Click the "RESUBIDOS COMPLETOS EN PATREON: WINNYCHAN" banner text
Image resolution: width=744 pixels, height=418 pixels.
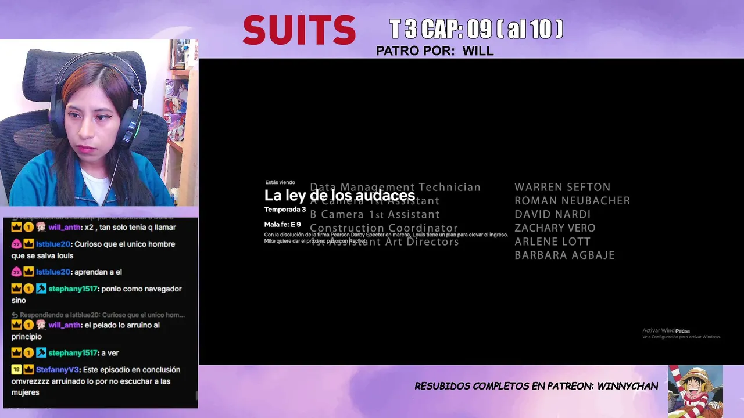coord(536,386)
